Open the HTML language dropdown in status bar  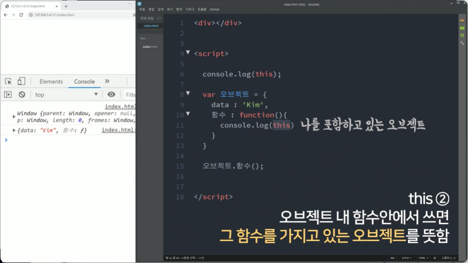(x=423, y=258)
